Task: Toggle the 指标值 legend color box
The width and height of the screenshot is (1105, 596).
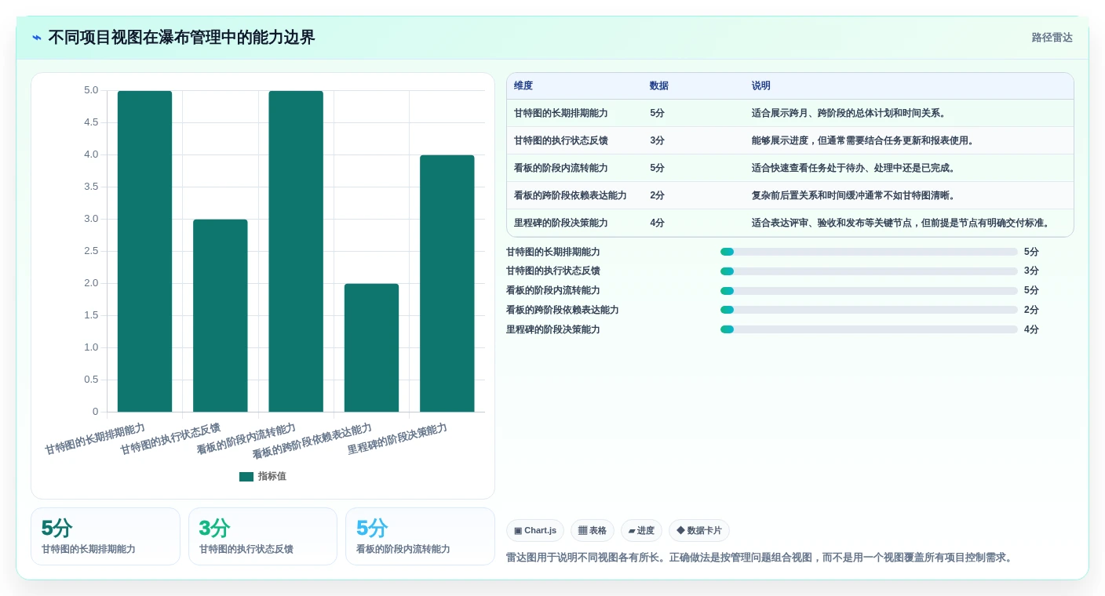Action: point(246,476)
